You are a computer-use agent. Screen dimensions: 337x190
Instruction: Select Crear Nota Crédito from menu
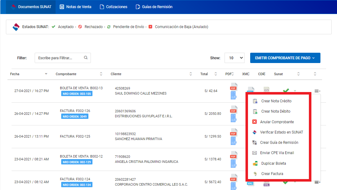coord(276,101)
